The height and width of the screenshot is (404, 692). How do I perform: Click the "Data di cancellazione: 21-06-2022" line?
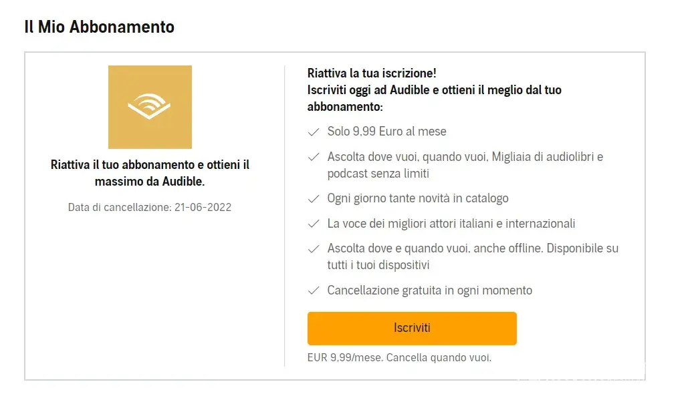pos(150,207)
